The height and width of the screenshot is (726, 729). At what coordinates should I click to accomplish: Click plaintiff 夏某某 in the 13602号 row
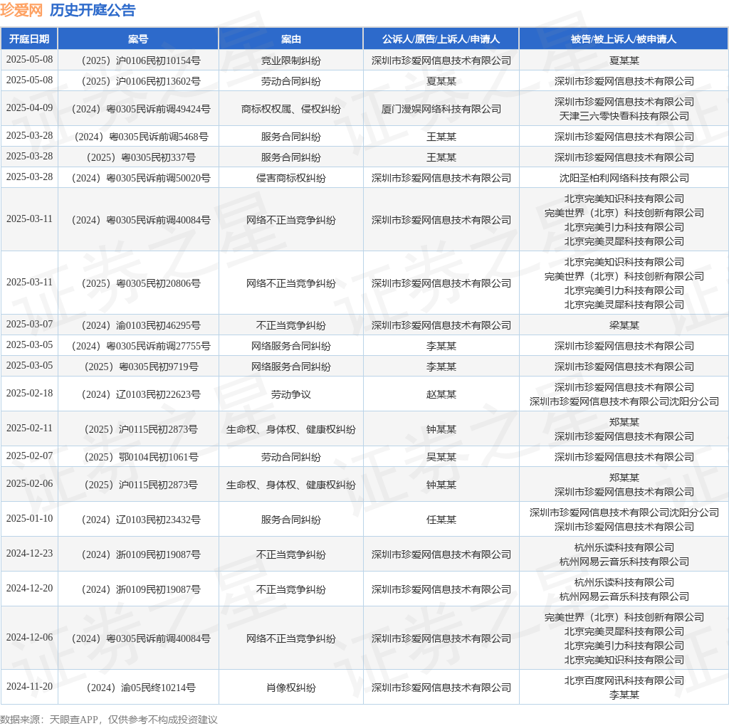pyautogui.click(x=441, y=81)
